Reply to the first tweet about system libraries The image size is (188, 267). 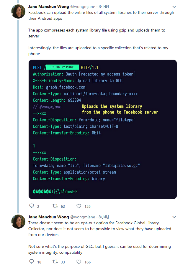(x=32, y=206)
